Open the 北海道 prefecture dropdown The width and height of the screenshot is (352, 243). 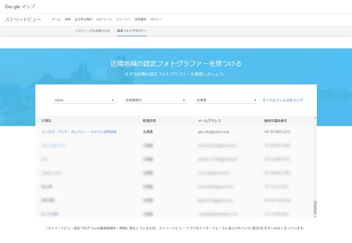click(226, 100)
